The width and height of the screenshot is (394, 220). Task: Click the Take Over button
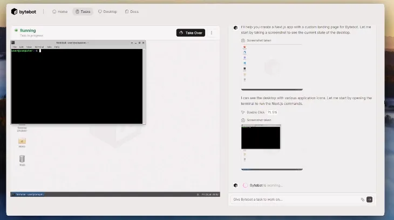click(191, 33)
